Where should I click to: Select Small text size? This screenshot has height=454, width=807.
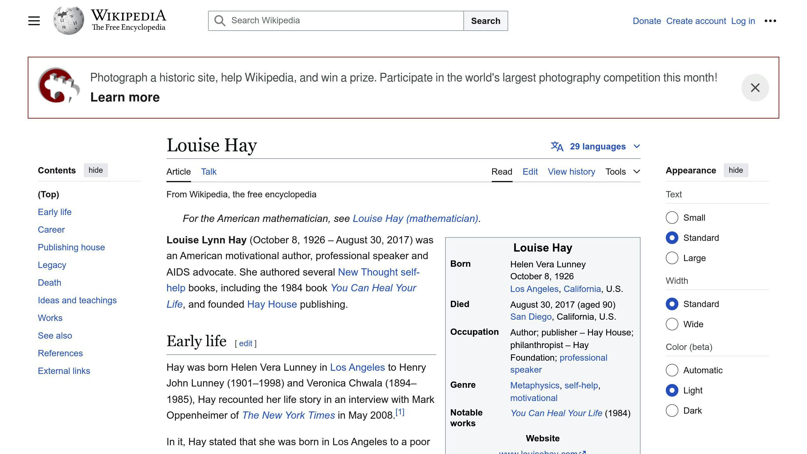(672, 218)
